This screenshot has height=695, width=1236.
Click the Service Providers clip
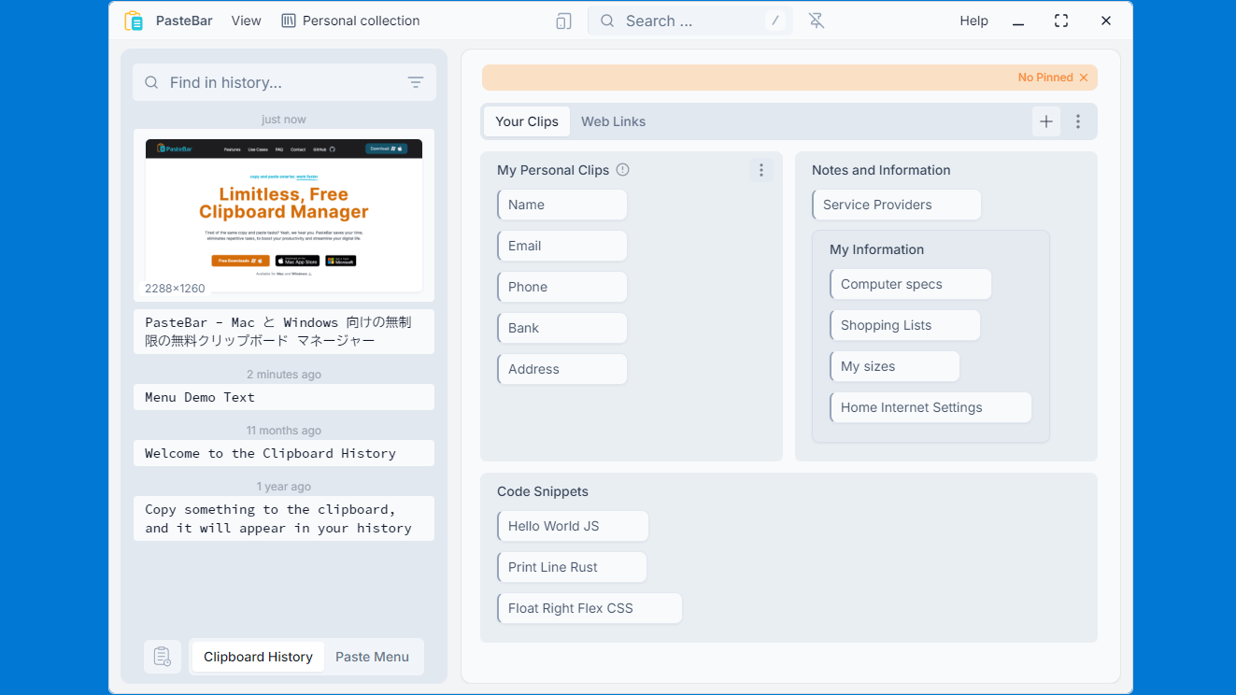click(897, 205)
